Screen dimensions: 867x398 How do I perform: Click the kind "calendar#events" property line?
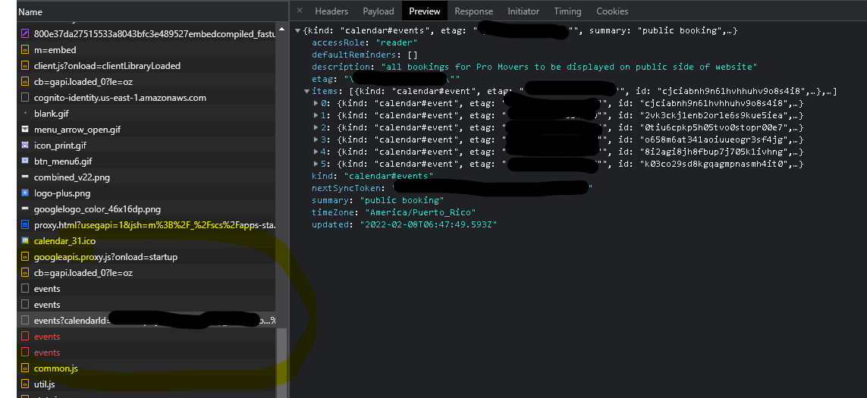click(372, 176)
